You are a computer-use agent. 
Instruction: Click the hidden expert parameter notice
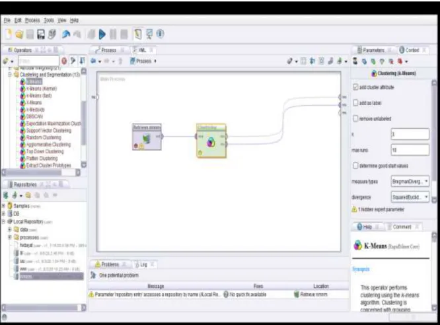378,209
